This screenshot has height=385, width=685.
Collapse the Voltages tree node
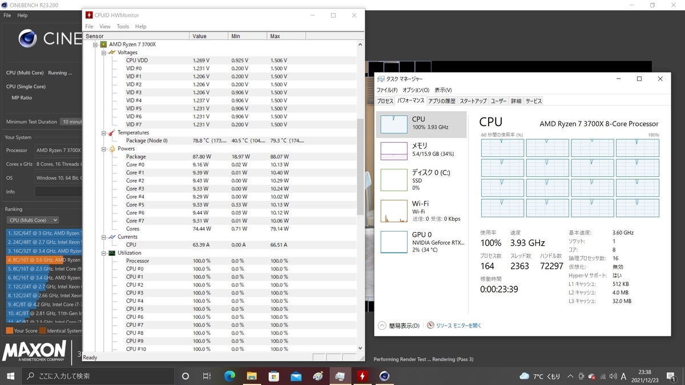point(104,52)
